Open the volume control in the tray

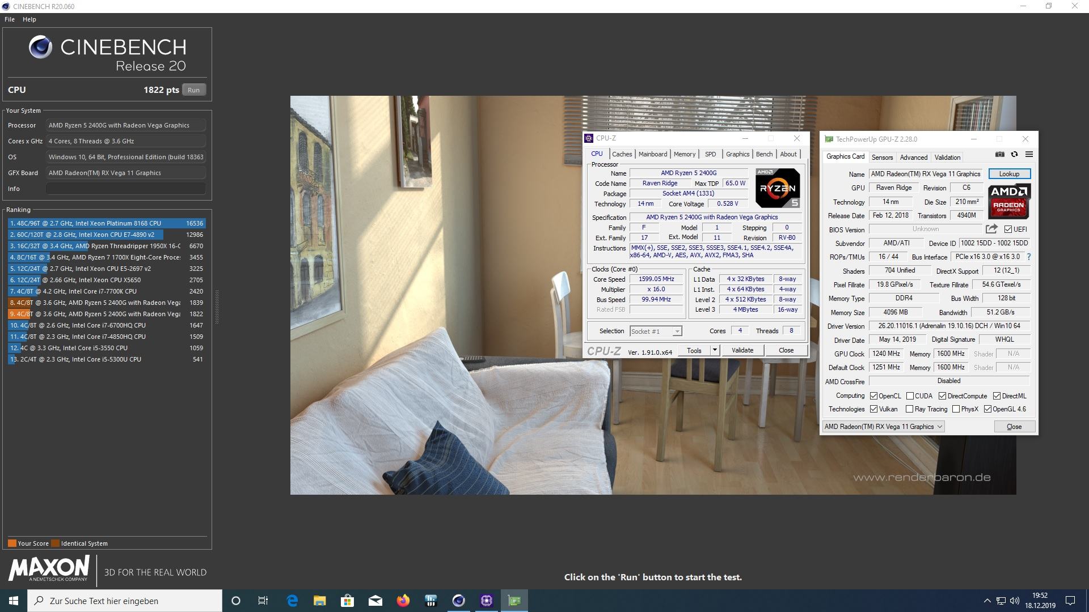click(1015, 601)
